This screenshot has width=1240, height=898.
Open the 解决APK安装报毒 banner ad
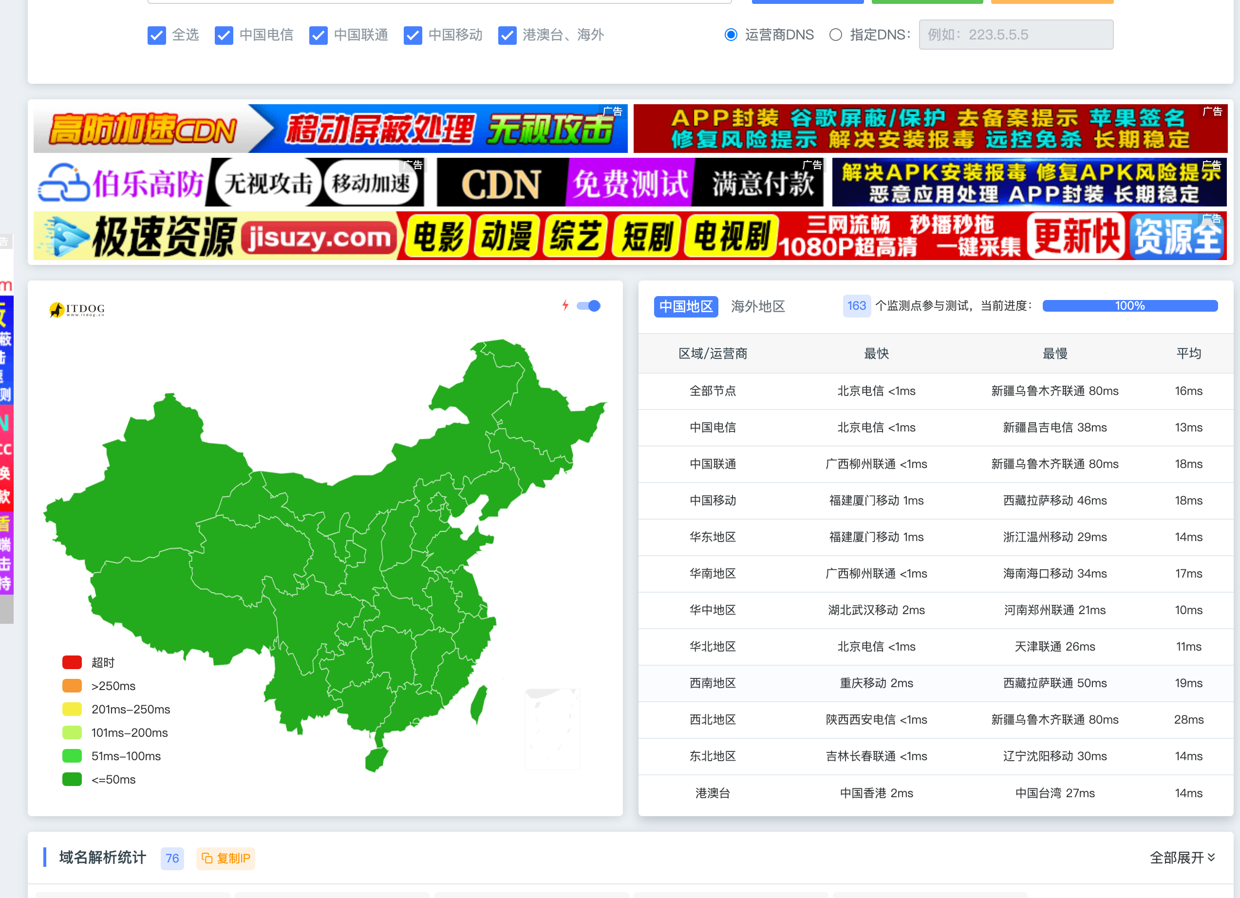point(1030,183)
